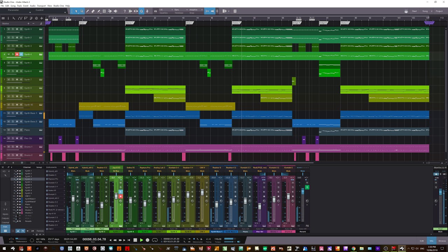Click the Outputs button in mixer panel
Image resolution: width=448 pixels, height=252 pixels.
[x=5, y=218]
